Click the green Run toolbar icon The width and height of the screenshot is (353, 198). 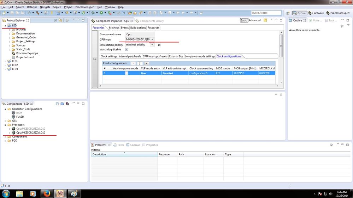point(101,13)
